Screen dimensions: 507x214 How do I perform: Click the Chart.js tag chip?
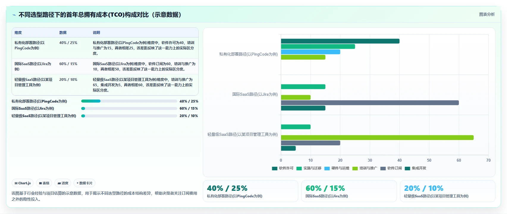23,183
